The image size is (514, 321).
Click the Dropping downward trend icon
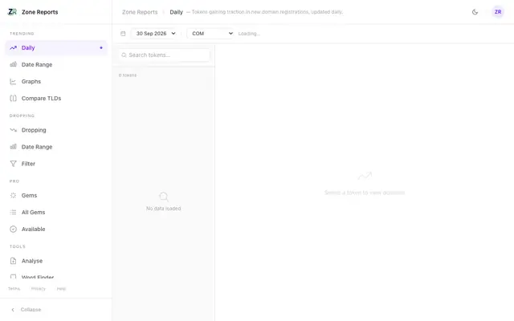pyautogui.click(x=13, y=130)
